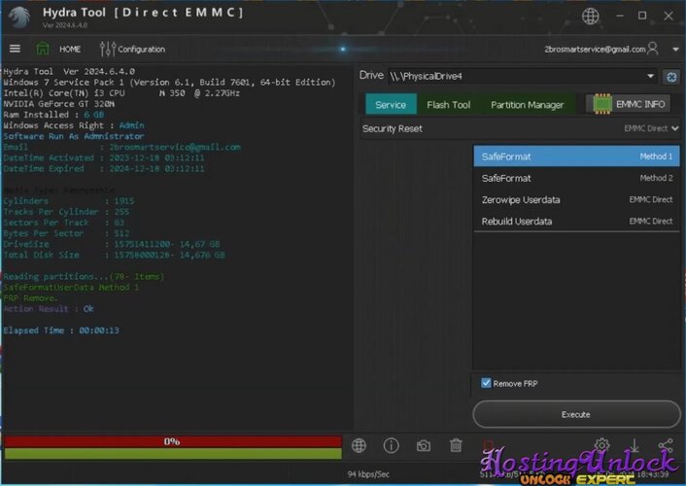Image resolution: width=686 pixels, height=486 pixels.
Task: Click the web globe icon in bottom toolbar
Action: coord(359,445)
